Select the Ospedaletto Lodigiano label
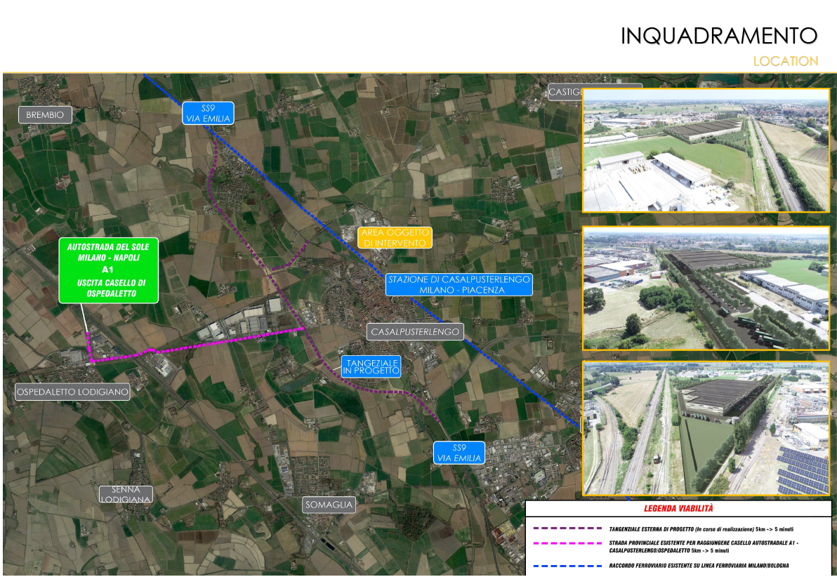The image size is (837, 577). (x=72, y=392)
